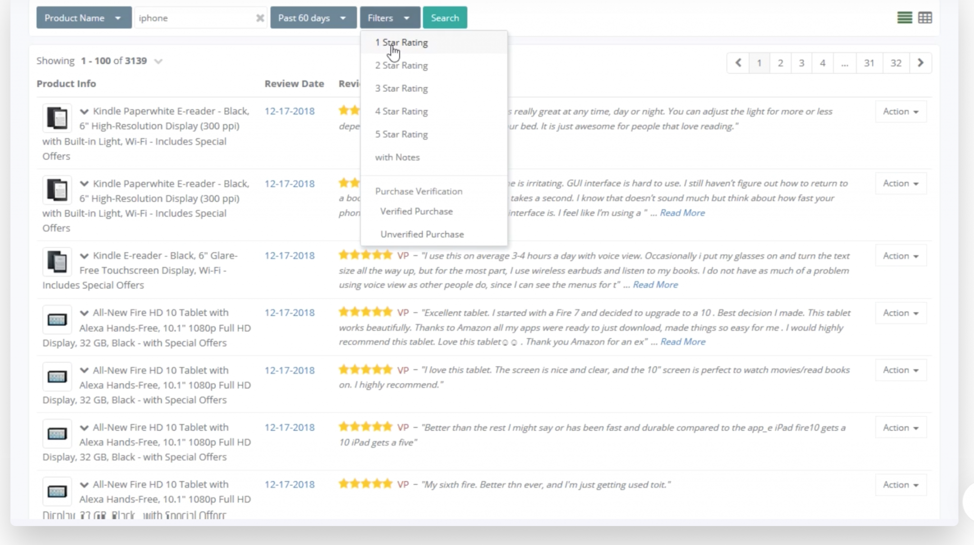Expand first Kindle Paperwhite row chevron
The height and width of the screenshot is (545, 974).
coord(84,111)
